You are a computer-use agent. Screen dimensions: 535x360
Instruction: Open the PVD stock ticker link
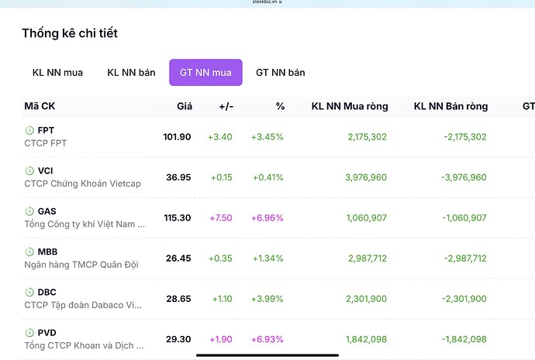[47, 332]
